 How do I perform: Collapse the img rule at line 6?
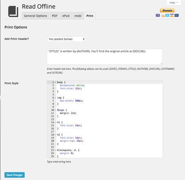click(55, 98)
